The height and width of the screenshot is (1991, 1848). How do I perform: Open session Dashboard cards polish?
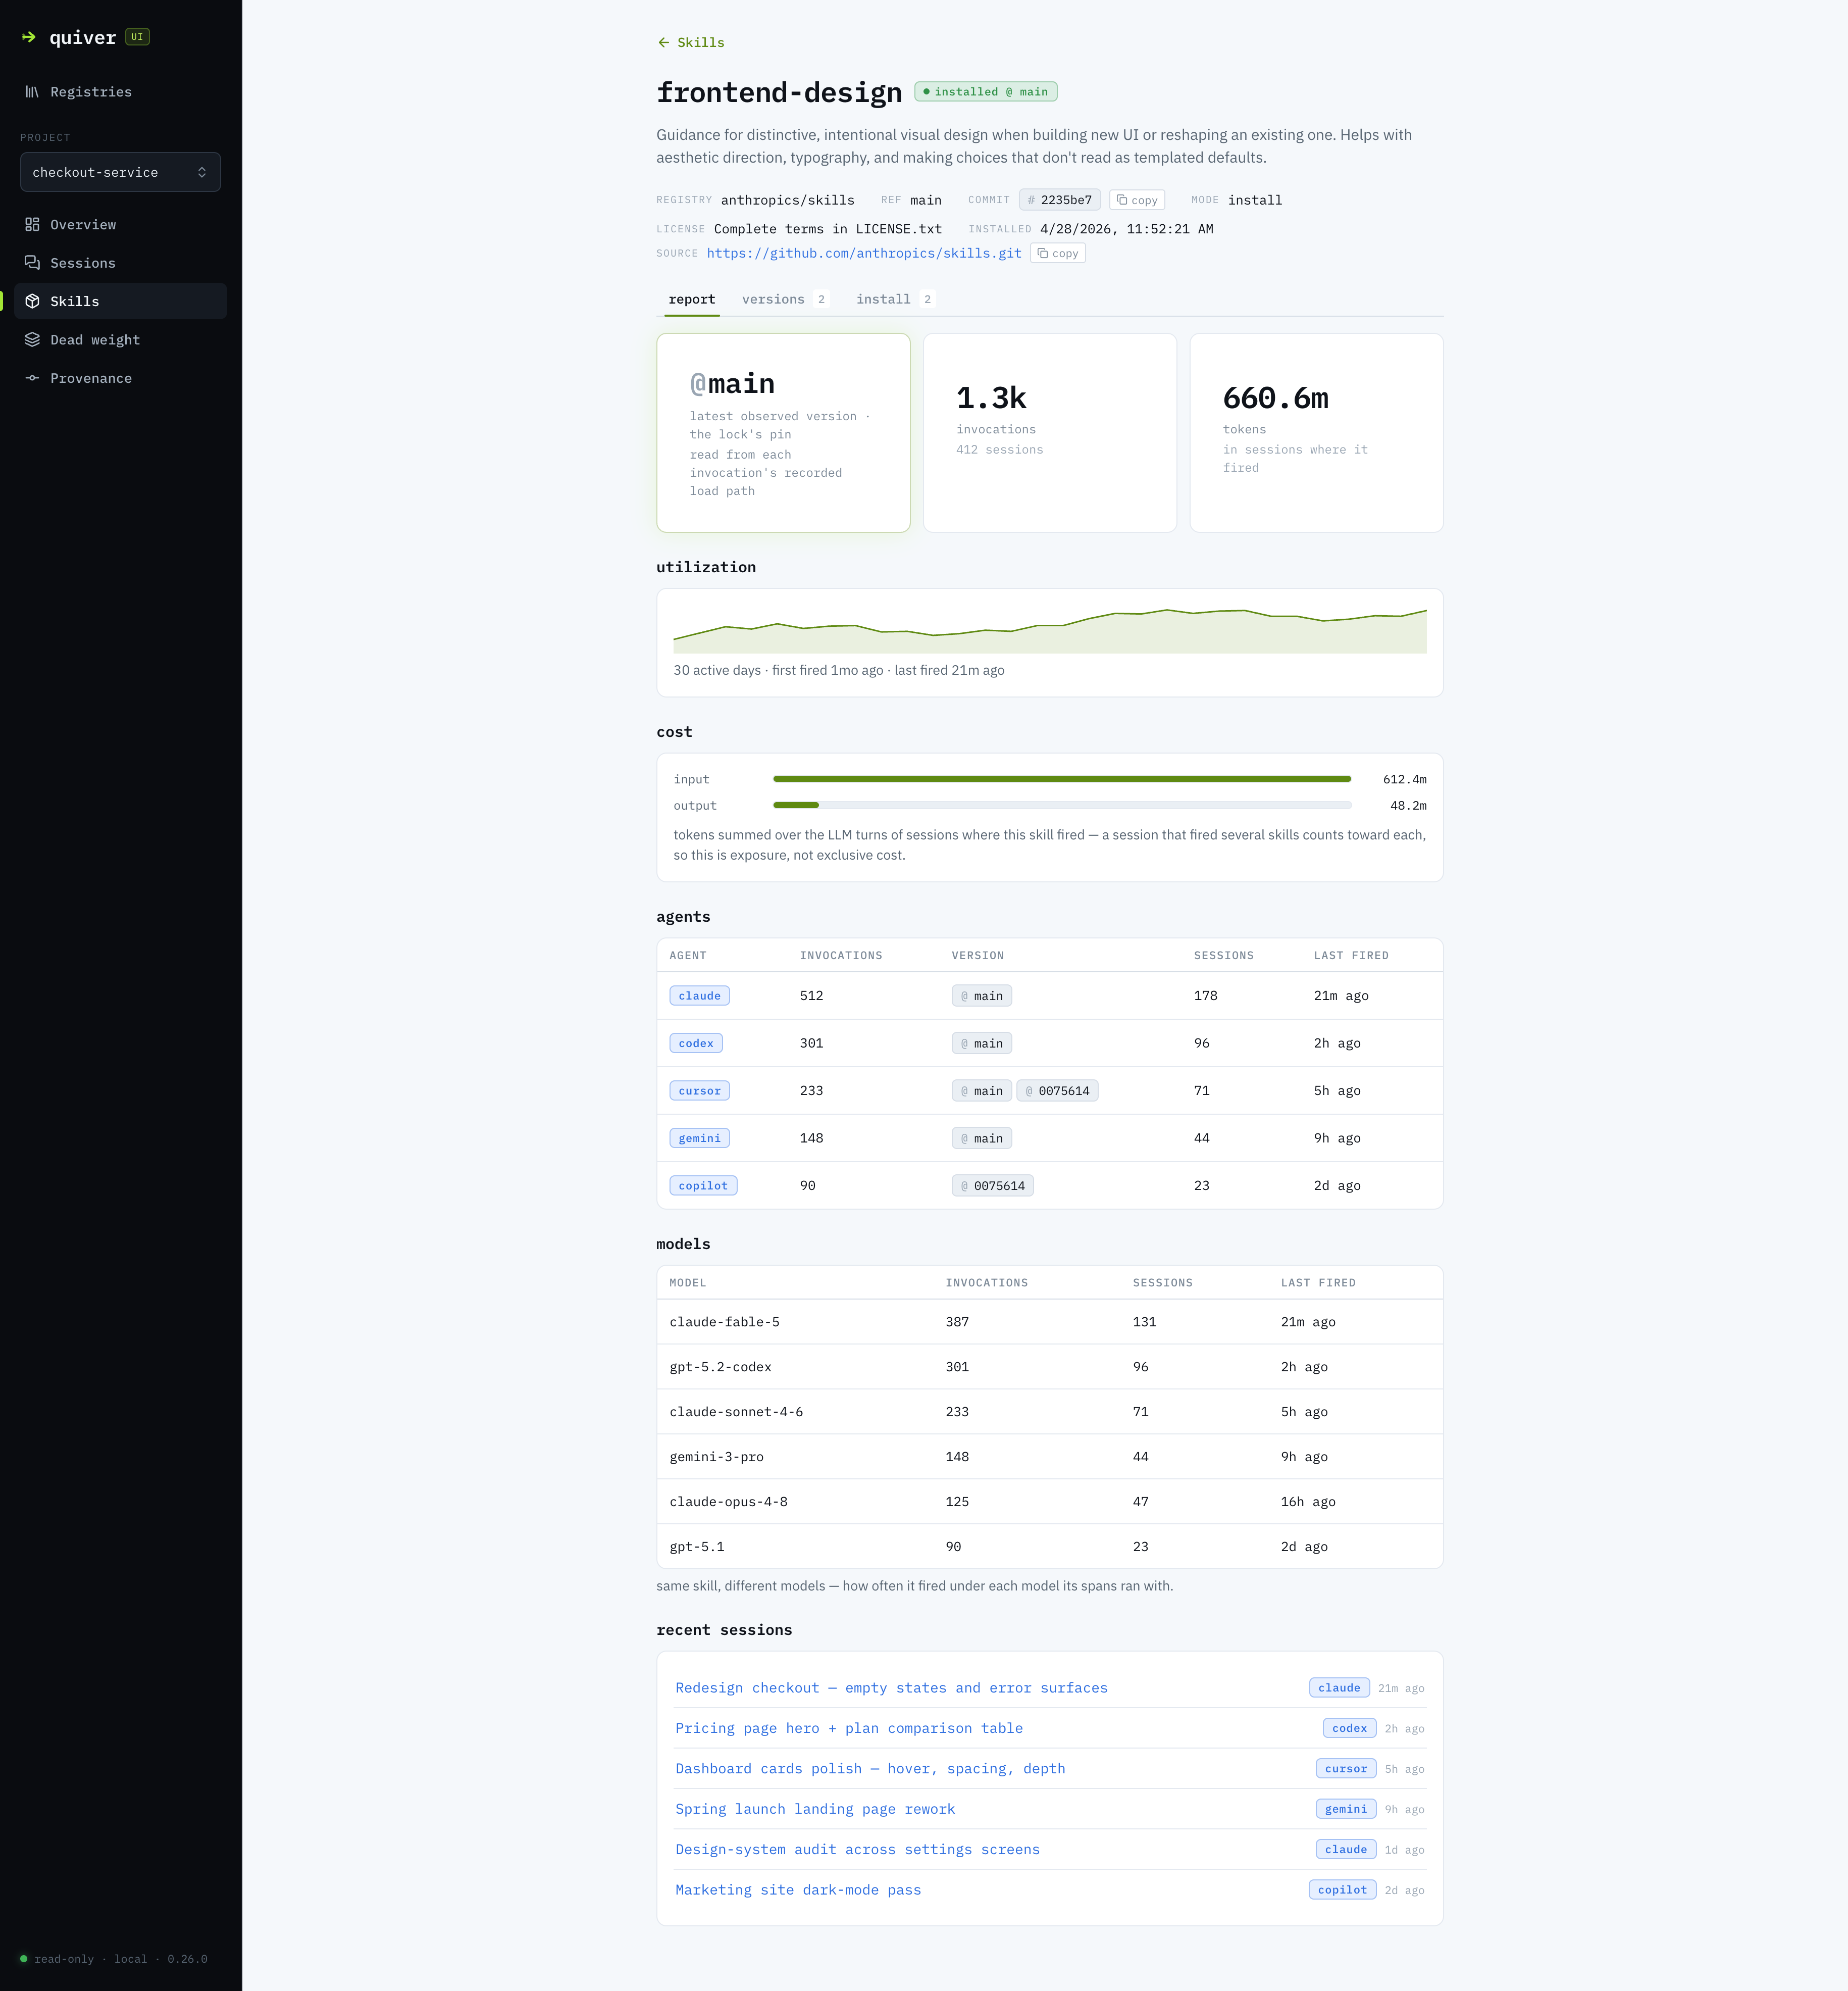tap(870, 1769)
